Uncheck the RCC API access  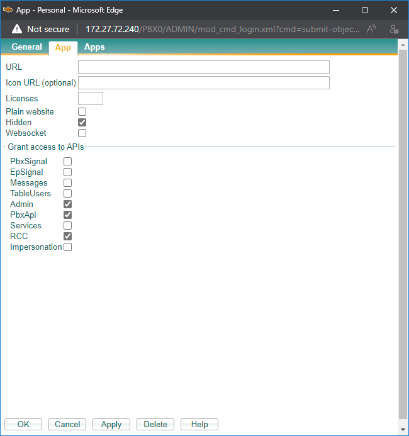67,237
